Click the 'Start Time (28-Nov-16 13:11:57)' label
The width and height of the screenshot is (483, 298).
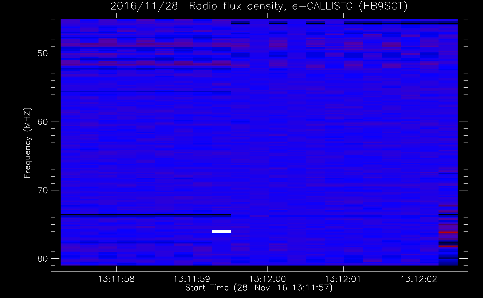point(259,288)
